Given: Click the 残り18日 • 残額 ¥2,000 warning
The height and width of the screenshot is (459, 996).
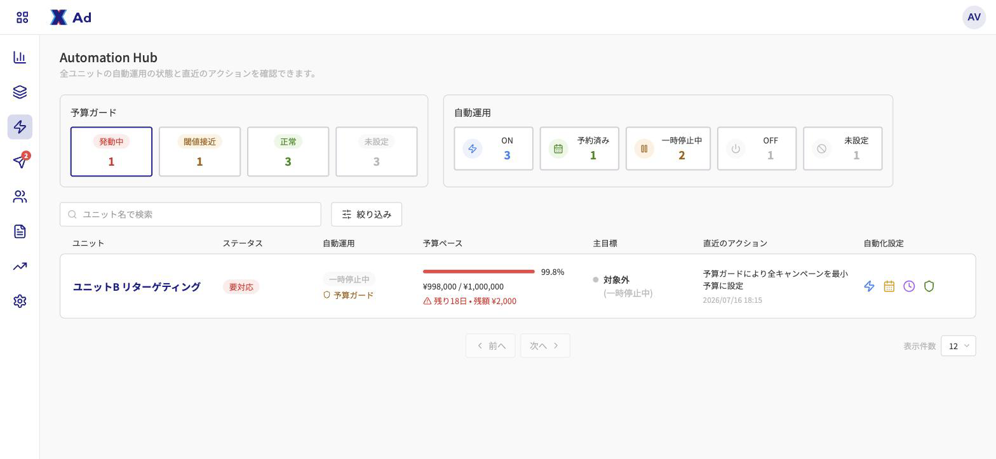Looking at the screenshot, I should click(x=469, y=301).
